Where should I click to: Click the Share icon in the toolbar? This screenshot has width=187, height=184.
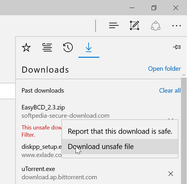[155, 26]
